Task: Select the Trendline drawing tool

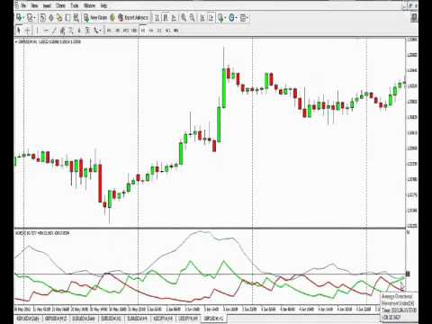Action: (x=54, y=31)
